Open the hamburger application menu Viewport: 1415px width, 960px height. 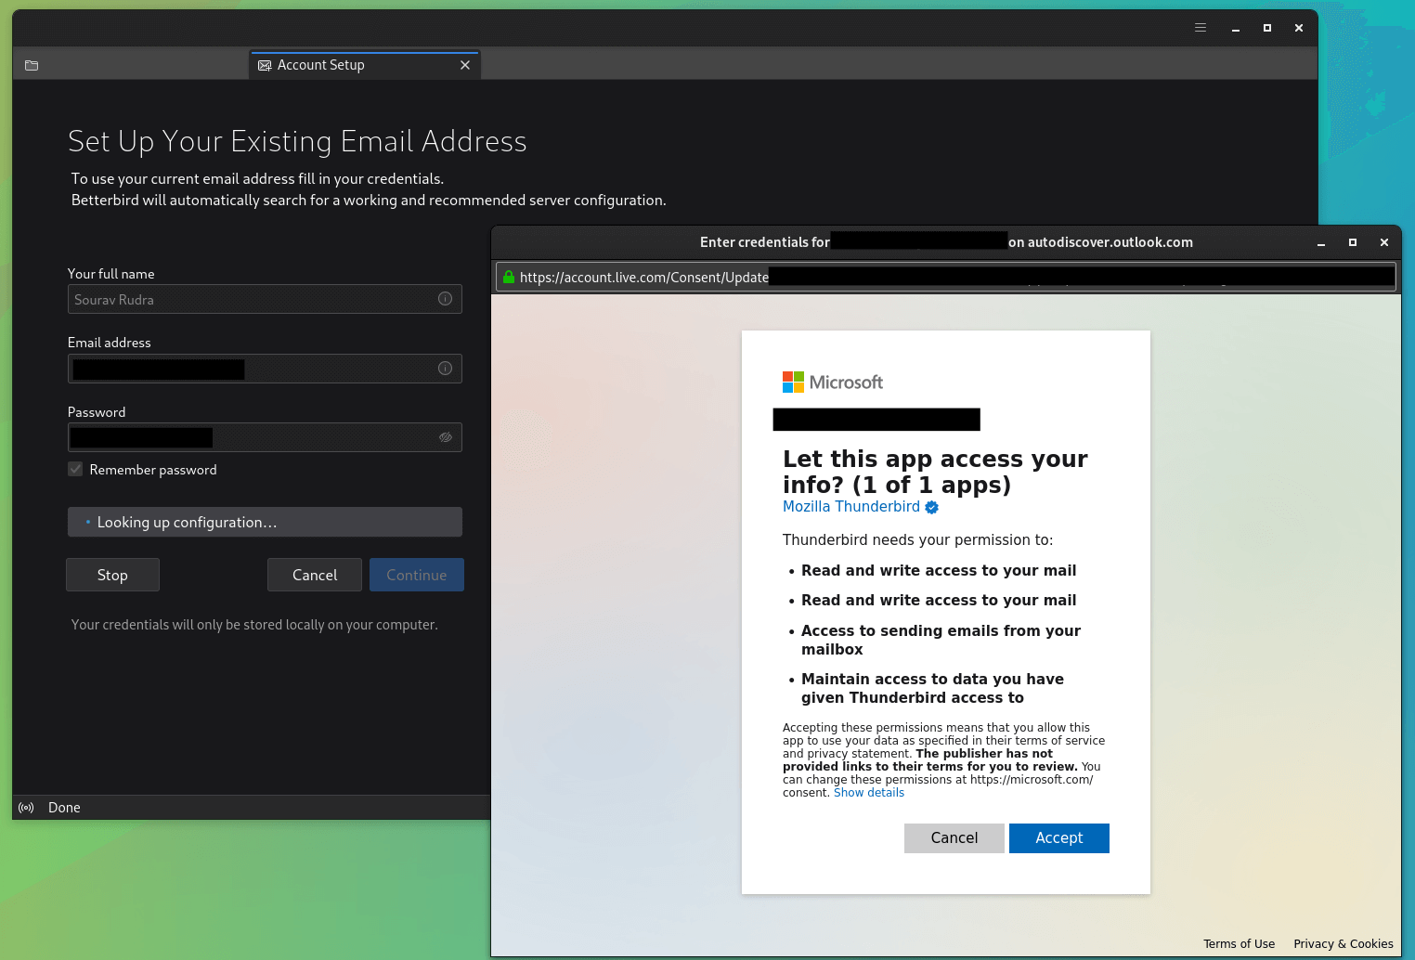pyautogui.click(x=1200, y=28)
